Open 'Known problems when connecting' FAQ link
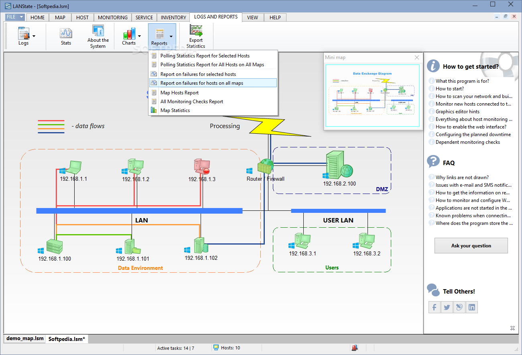The image size is (522, 355). tap(473, 216)
